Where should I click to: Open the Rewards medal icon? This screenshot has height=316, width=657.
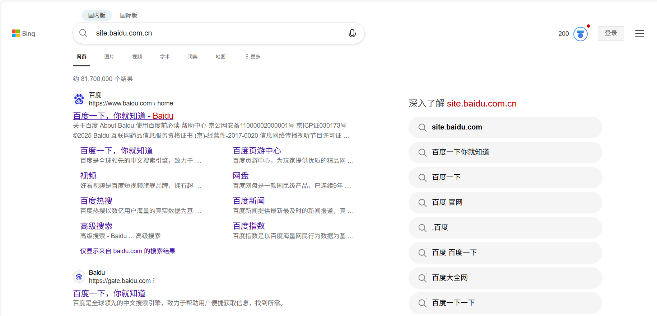tap(580, 34)
